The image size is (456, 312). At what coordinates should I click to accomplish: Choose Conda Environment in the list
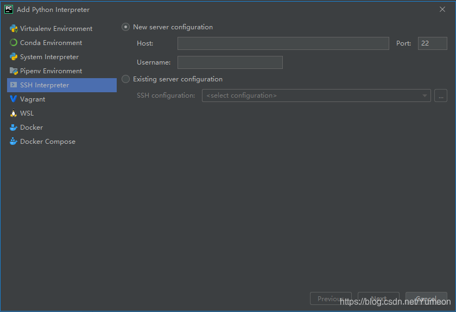click(x=62, y=43)
